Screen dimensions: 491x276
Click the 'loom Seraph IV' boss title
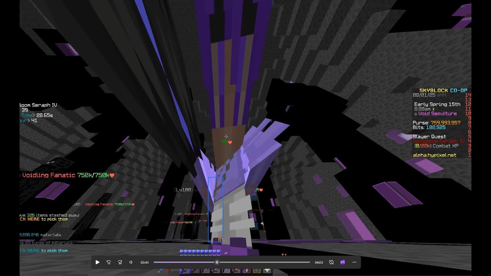[x=38, y=105]
